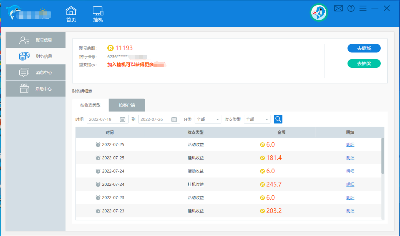Click the blue search magnifier button
The image size is (400, 236).
click(x=278, y=119)
